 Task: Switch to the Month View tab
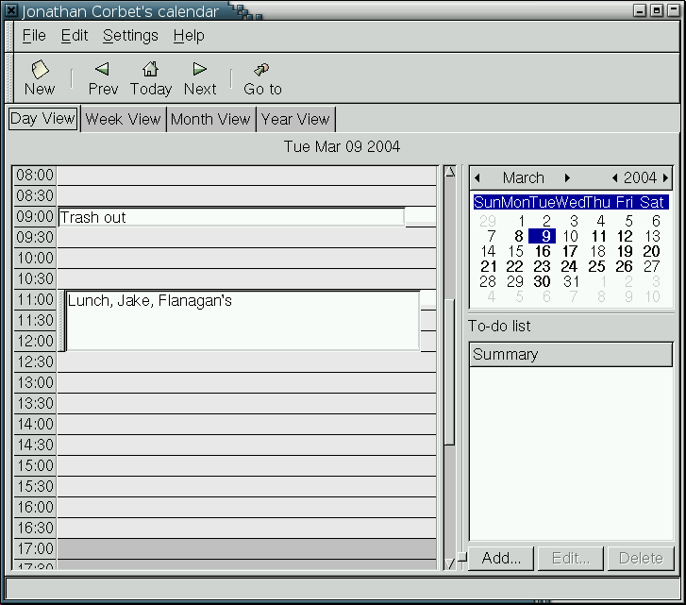(x=210, y=120)
